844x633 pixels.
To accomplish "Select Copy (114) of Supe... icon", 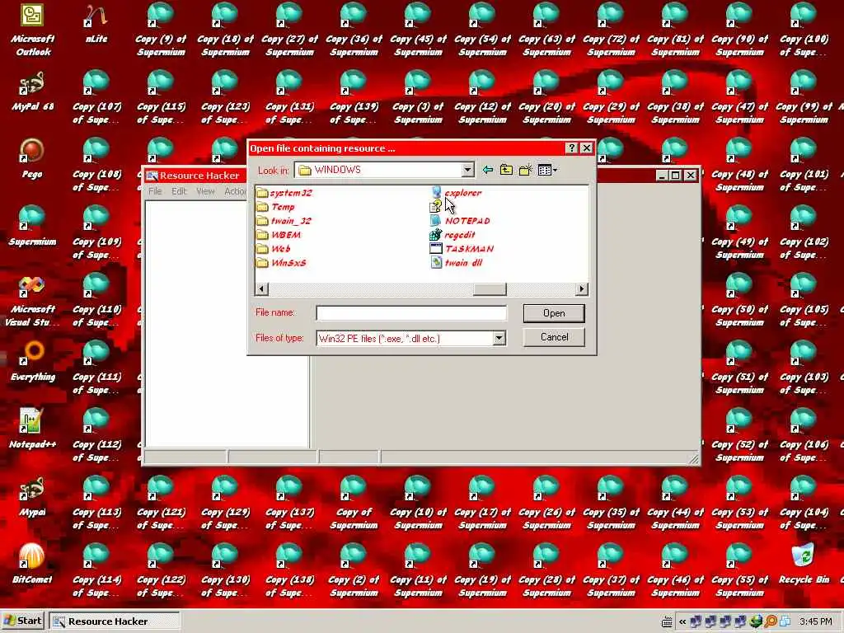I will (96, 570).
